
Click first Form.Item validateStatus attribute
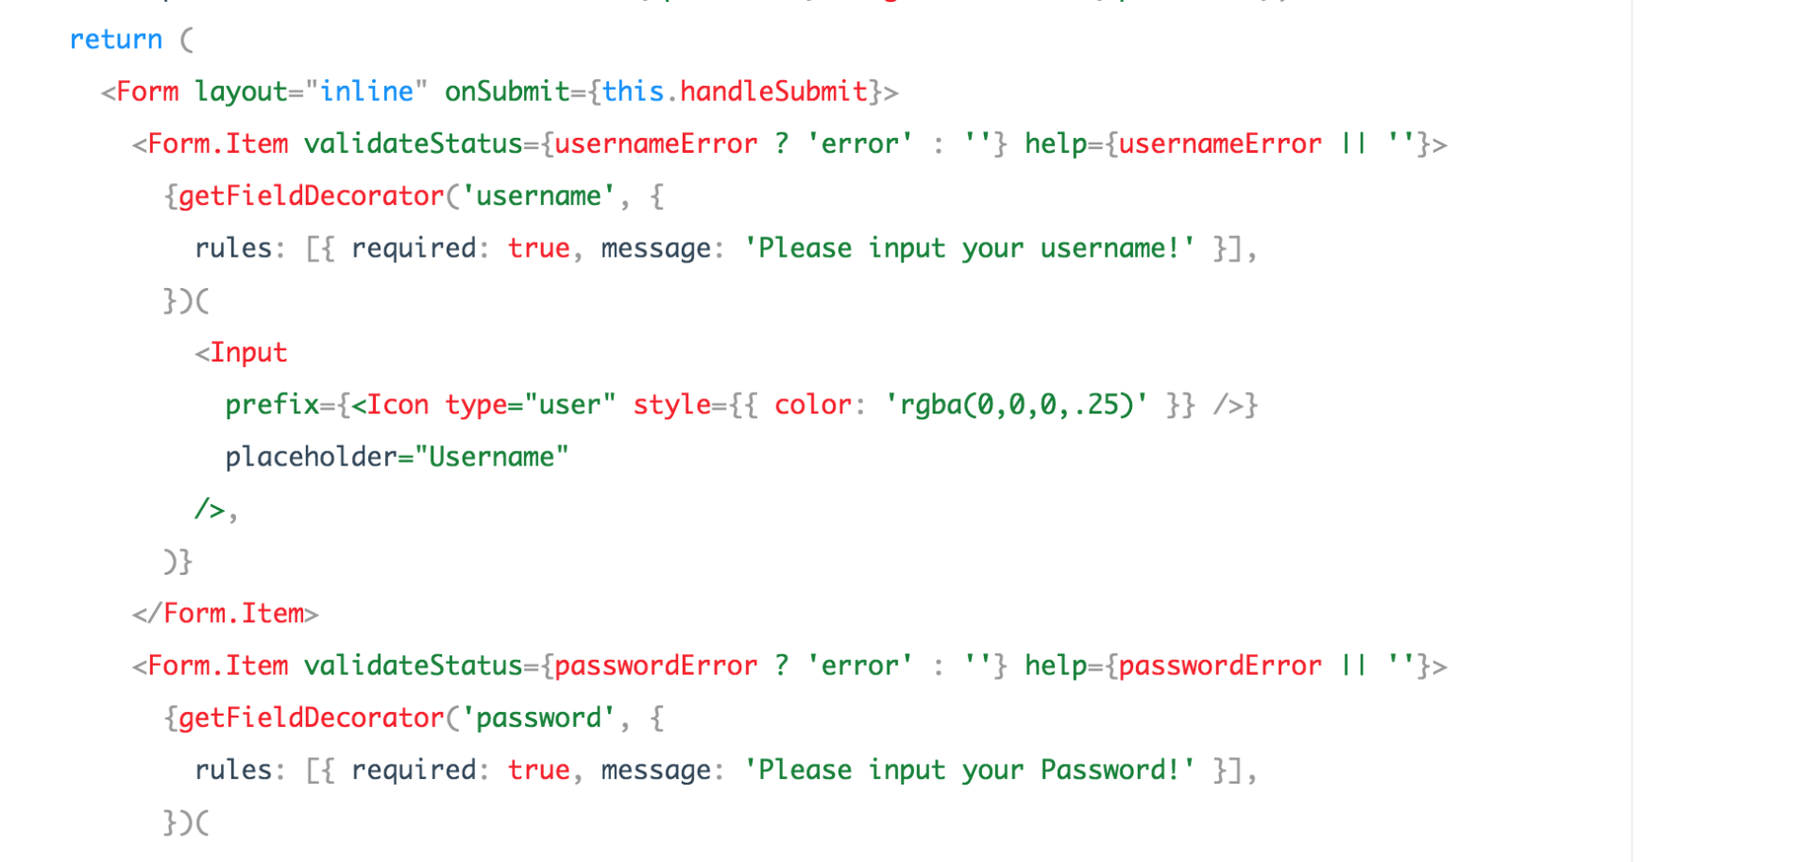pyautogui.click(x=413, y=144)
